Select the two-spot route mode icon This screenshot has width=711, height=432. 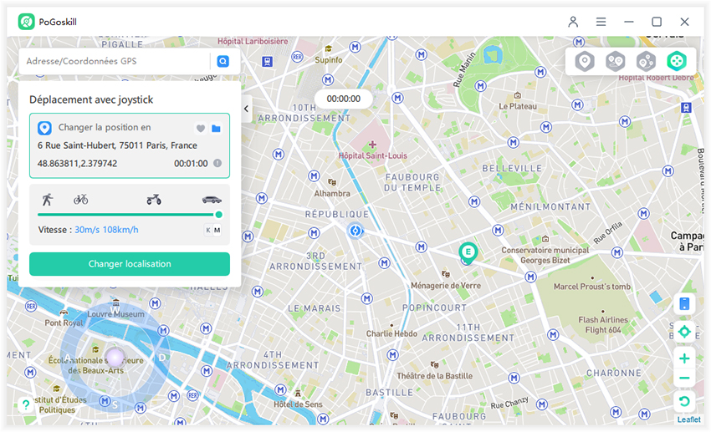[x=616, y=61]
